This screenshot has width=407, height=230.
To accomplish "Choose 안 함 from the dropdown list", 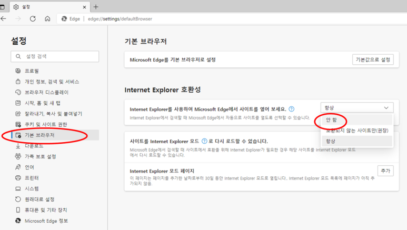I will (x=357, y=119).
